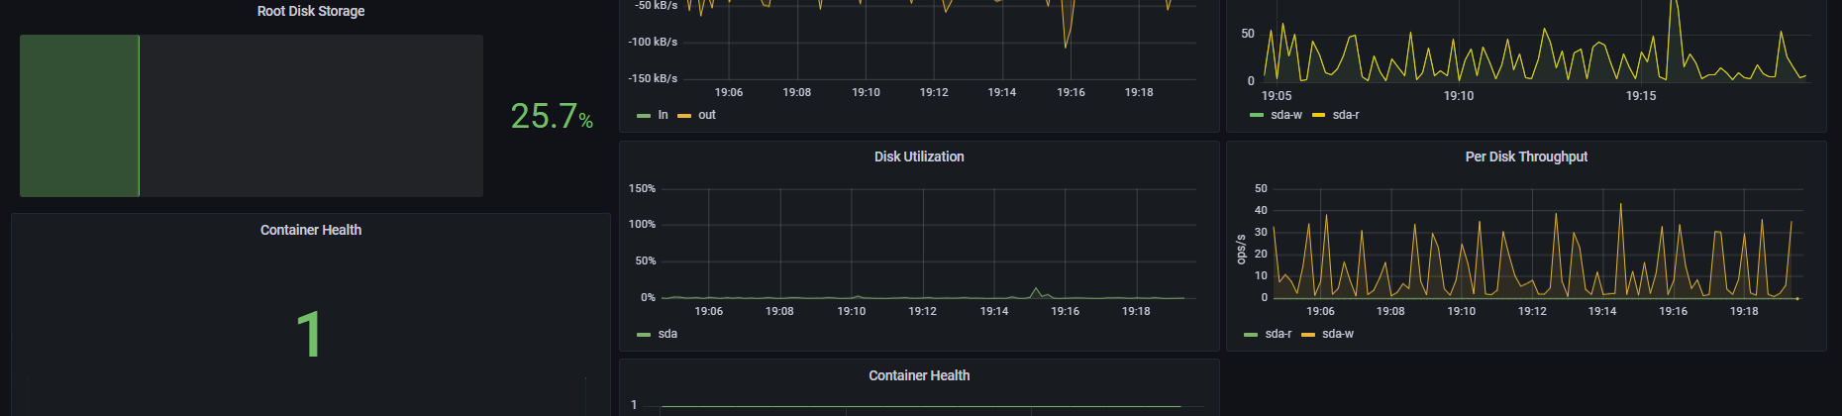Open the Per Disk Throughput panel title menu

(x=1525, y=156)
